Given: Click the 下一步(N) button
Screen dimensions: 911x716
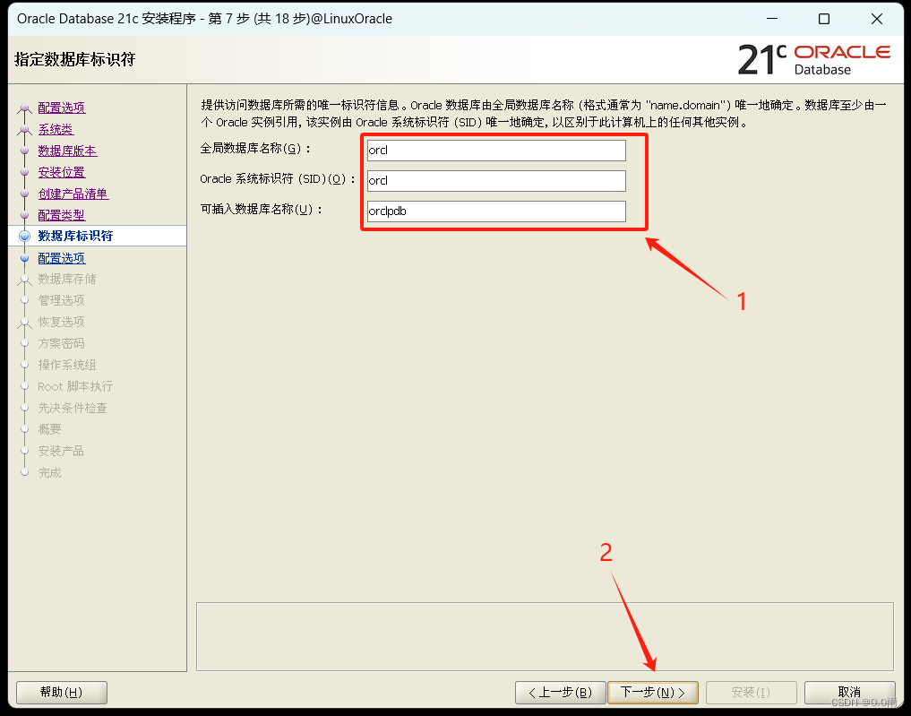Looking at the screenshot, I should tap(653, 692).
